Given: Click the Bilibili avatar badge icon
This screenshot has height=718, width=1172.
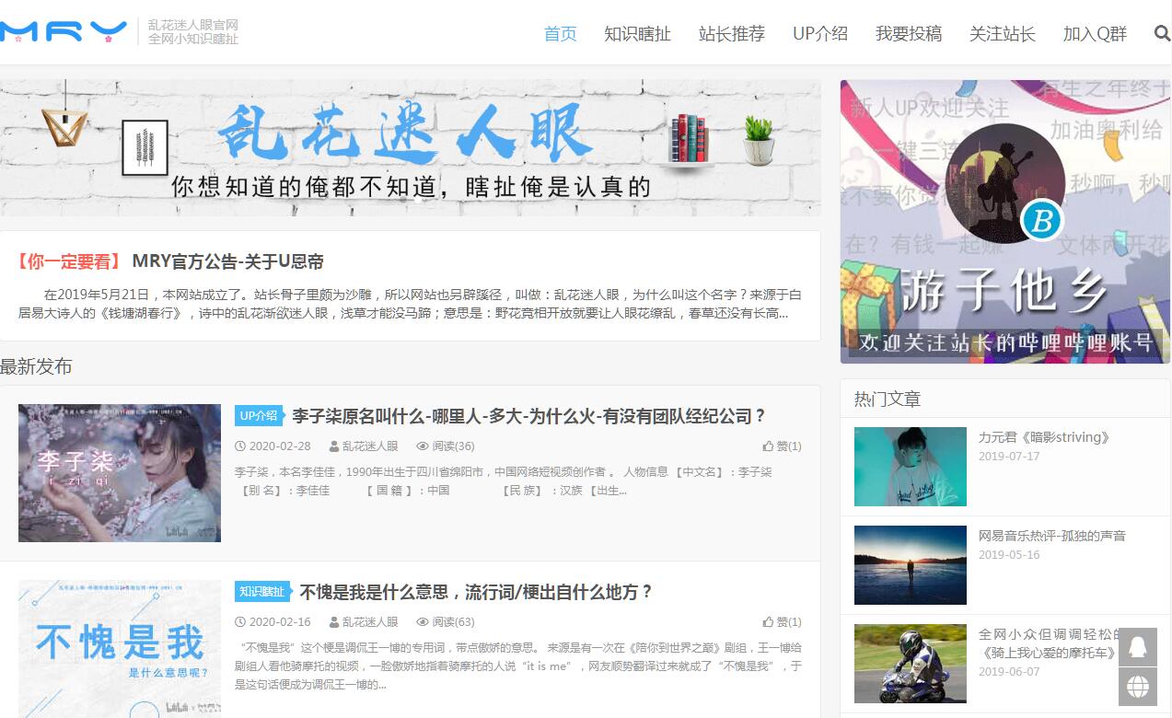Looking at the screenshot, I should 1041,219.
